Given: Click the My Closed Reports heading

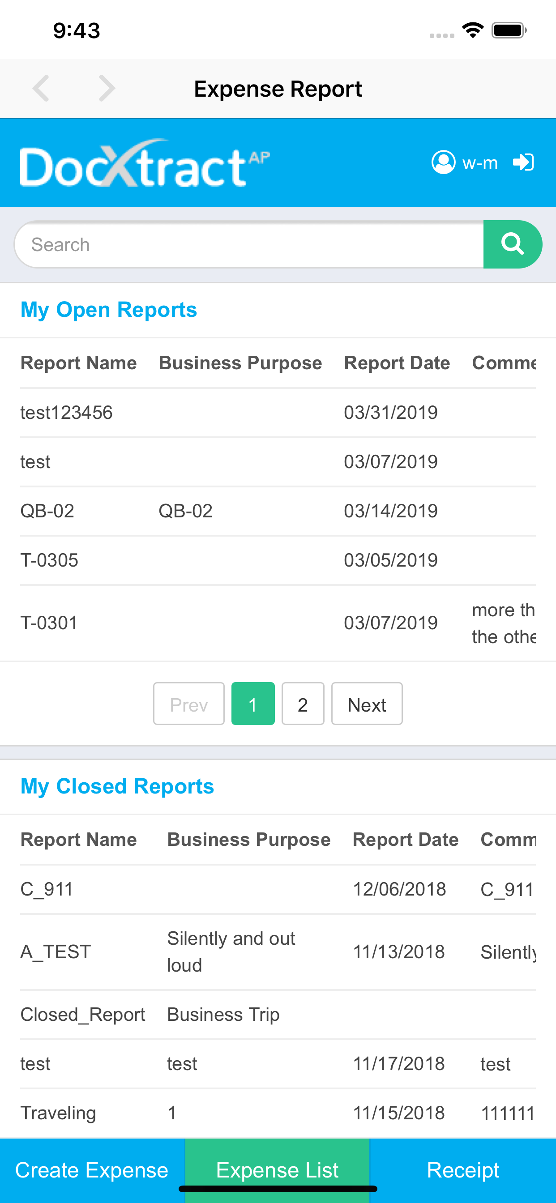Looking at the screenshot, I should tap(117, 786).
